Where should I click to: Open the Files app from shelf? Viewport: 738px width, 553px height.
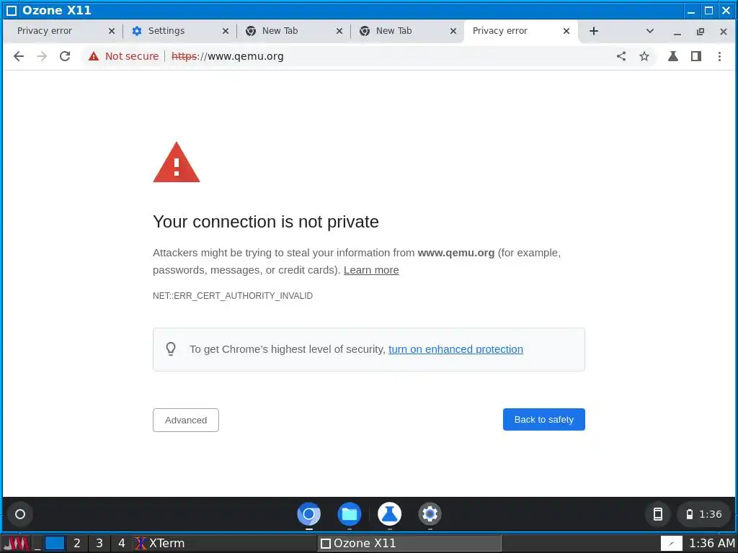350,514
